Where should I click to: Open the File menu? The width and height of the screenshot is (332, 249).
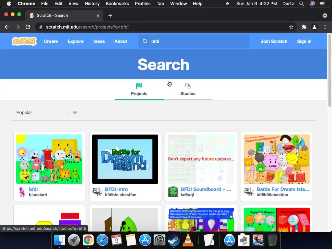[45, 4]
